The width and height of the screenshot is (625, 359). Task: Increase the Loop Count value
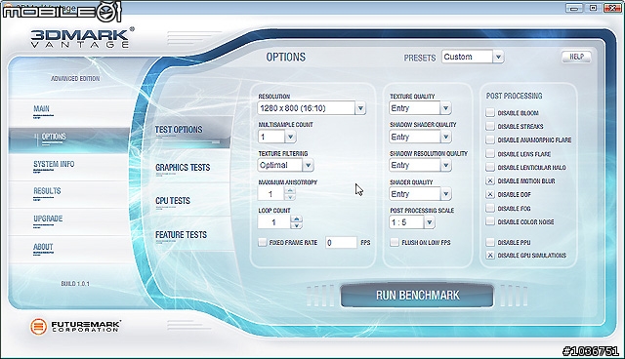296,219
